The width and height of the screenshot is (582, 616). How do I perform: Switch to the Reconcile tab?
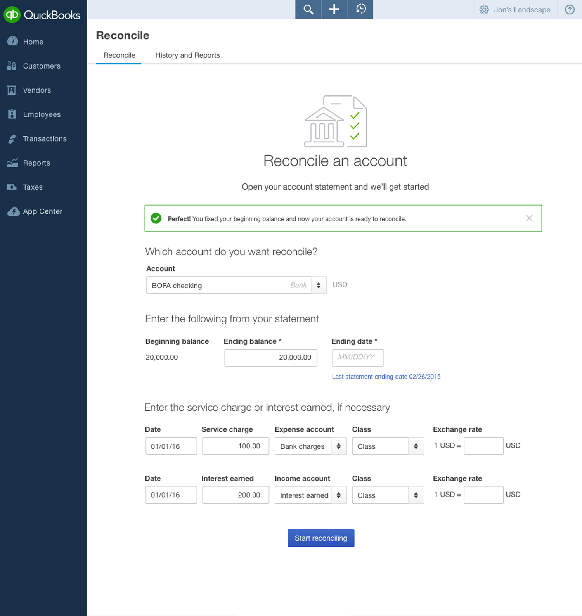pos(119,55)
